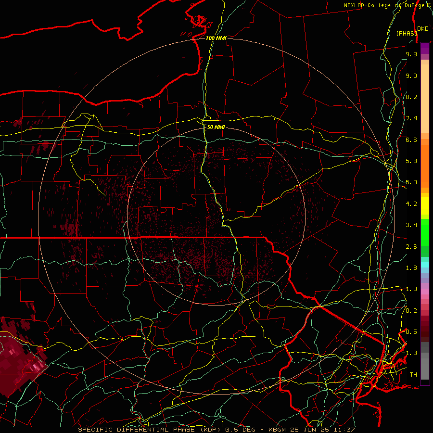
Task: Click the 3.4 value on the color scale
Action: (x=411, y=225)
